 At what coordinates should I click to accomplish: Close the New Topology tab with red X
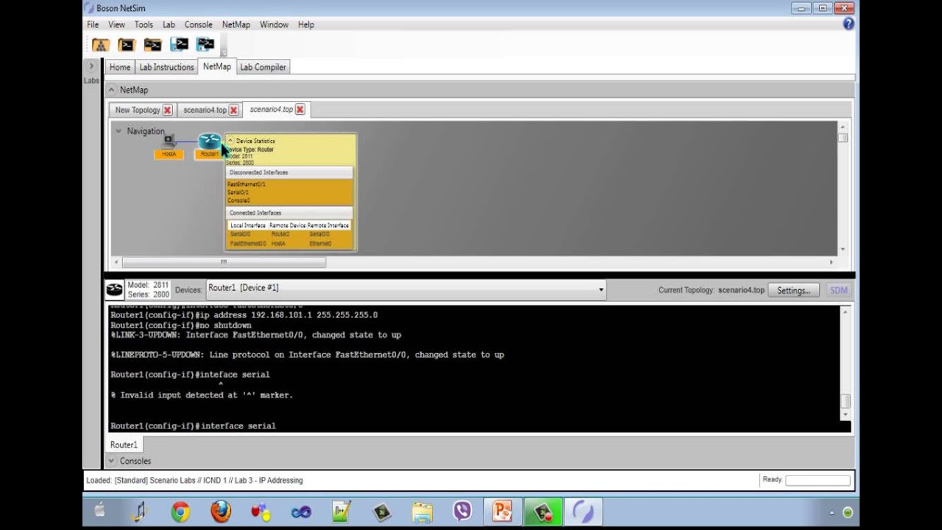(x=168, y=110)
